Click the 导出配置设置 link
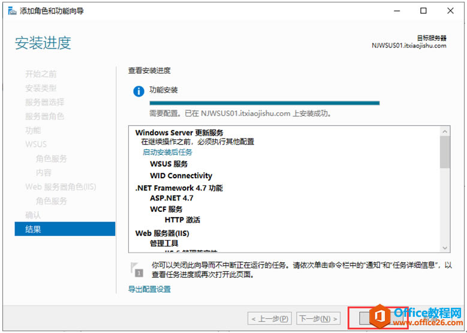467x333 pixels. [x=149, y=289]
